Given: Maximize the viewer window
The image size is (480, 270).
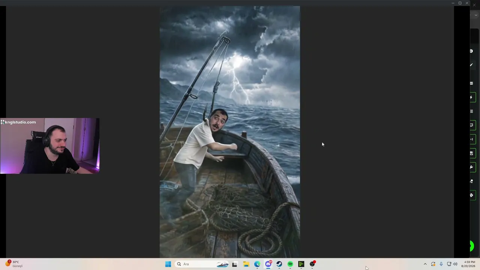Looking at the screenshot, I should pyautogui.click(x=460, y=3).
